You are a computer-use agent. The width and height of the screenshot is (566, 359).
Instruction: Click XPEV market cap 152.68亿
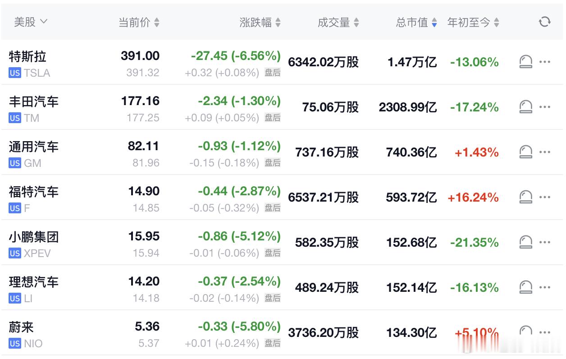coord(411,243)
